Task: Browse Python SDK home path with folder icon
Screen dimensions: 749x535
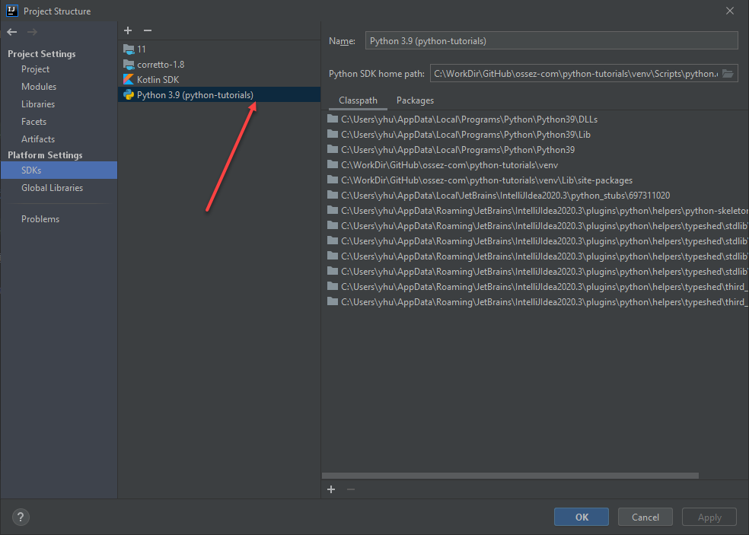Action: coord(728,73)
